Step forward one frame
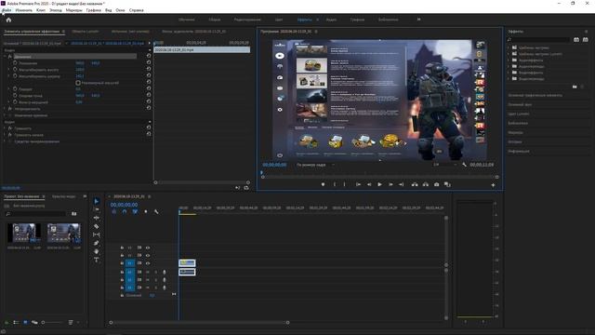Screen dimensions: 595x335 (x=390, y=184)
